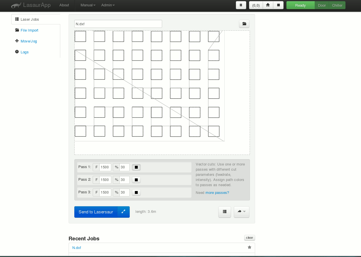Focus the job name field N.dxf

click(118, 24)
